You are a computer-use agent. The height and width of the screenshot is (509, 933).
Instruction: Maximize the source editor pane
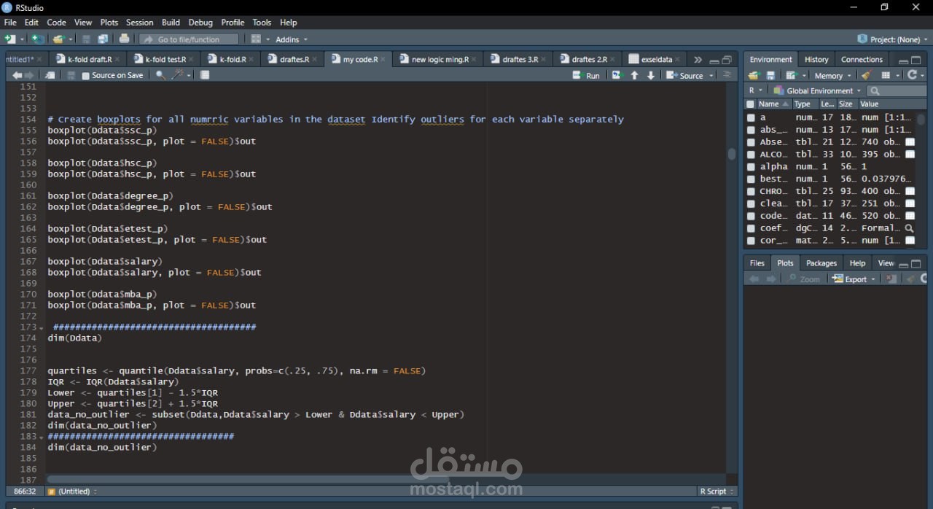point(726,60)
